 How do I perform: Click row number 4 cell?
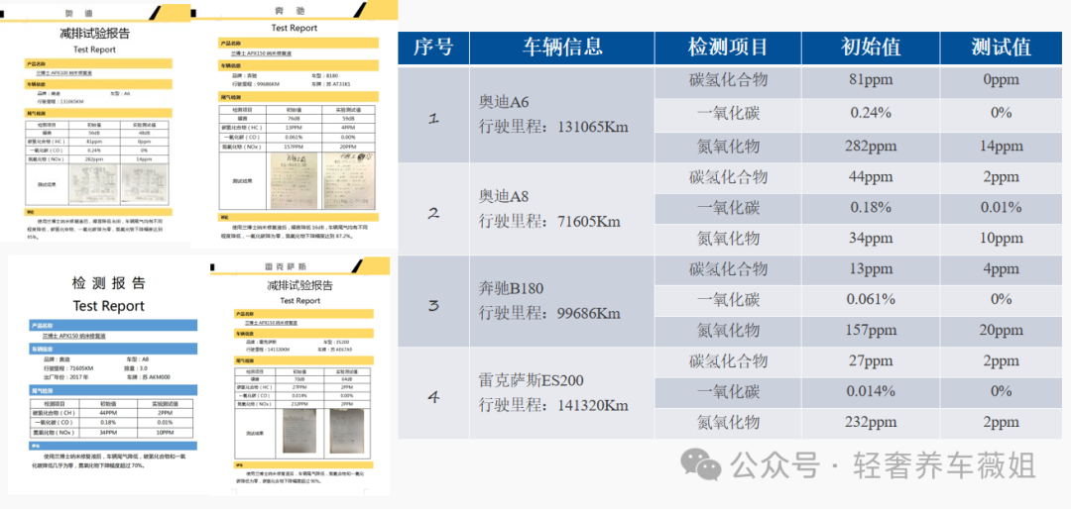click(433, 393)
